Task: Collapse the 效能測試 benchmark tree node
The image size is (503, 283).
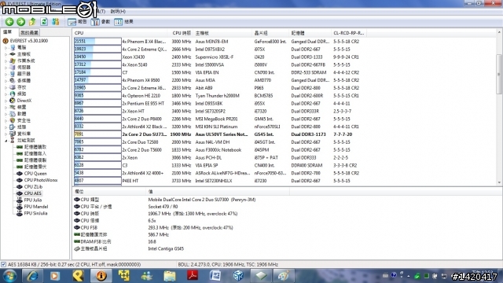Action: click(x=6, y=140)
